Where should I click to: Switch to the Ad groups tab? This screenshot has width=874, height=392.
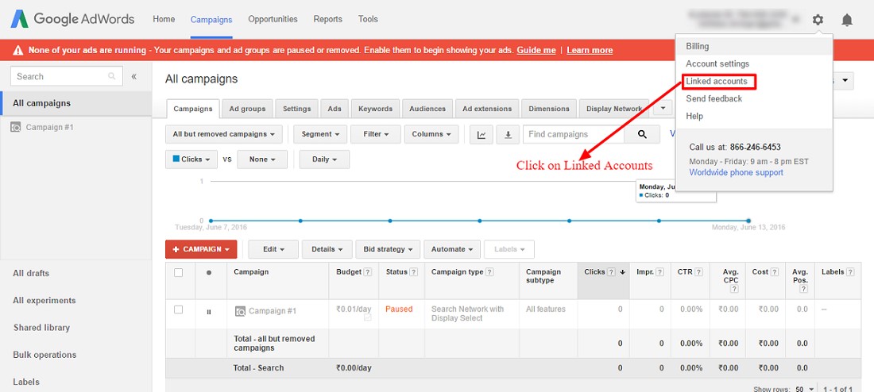point(247,109)
